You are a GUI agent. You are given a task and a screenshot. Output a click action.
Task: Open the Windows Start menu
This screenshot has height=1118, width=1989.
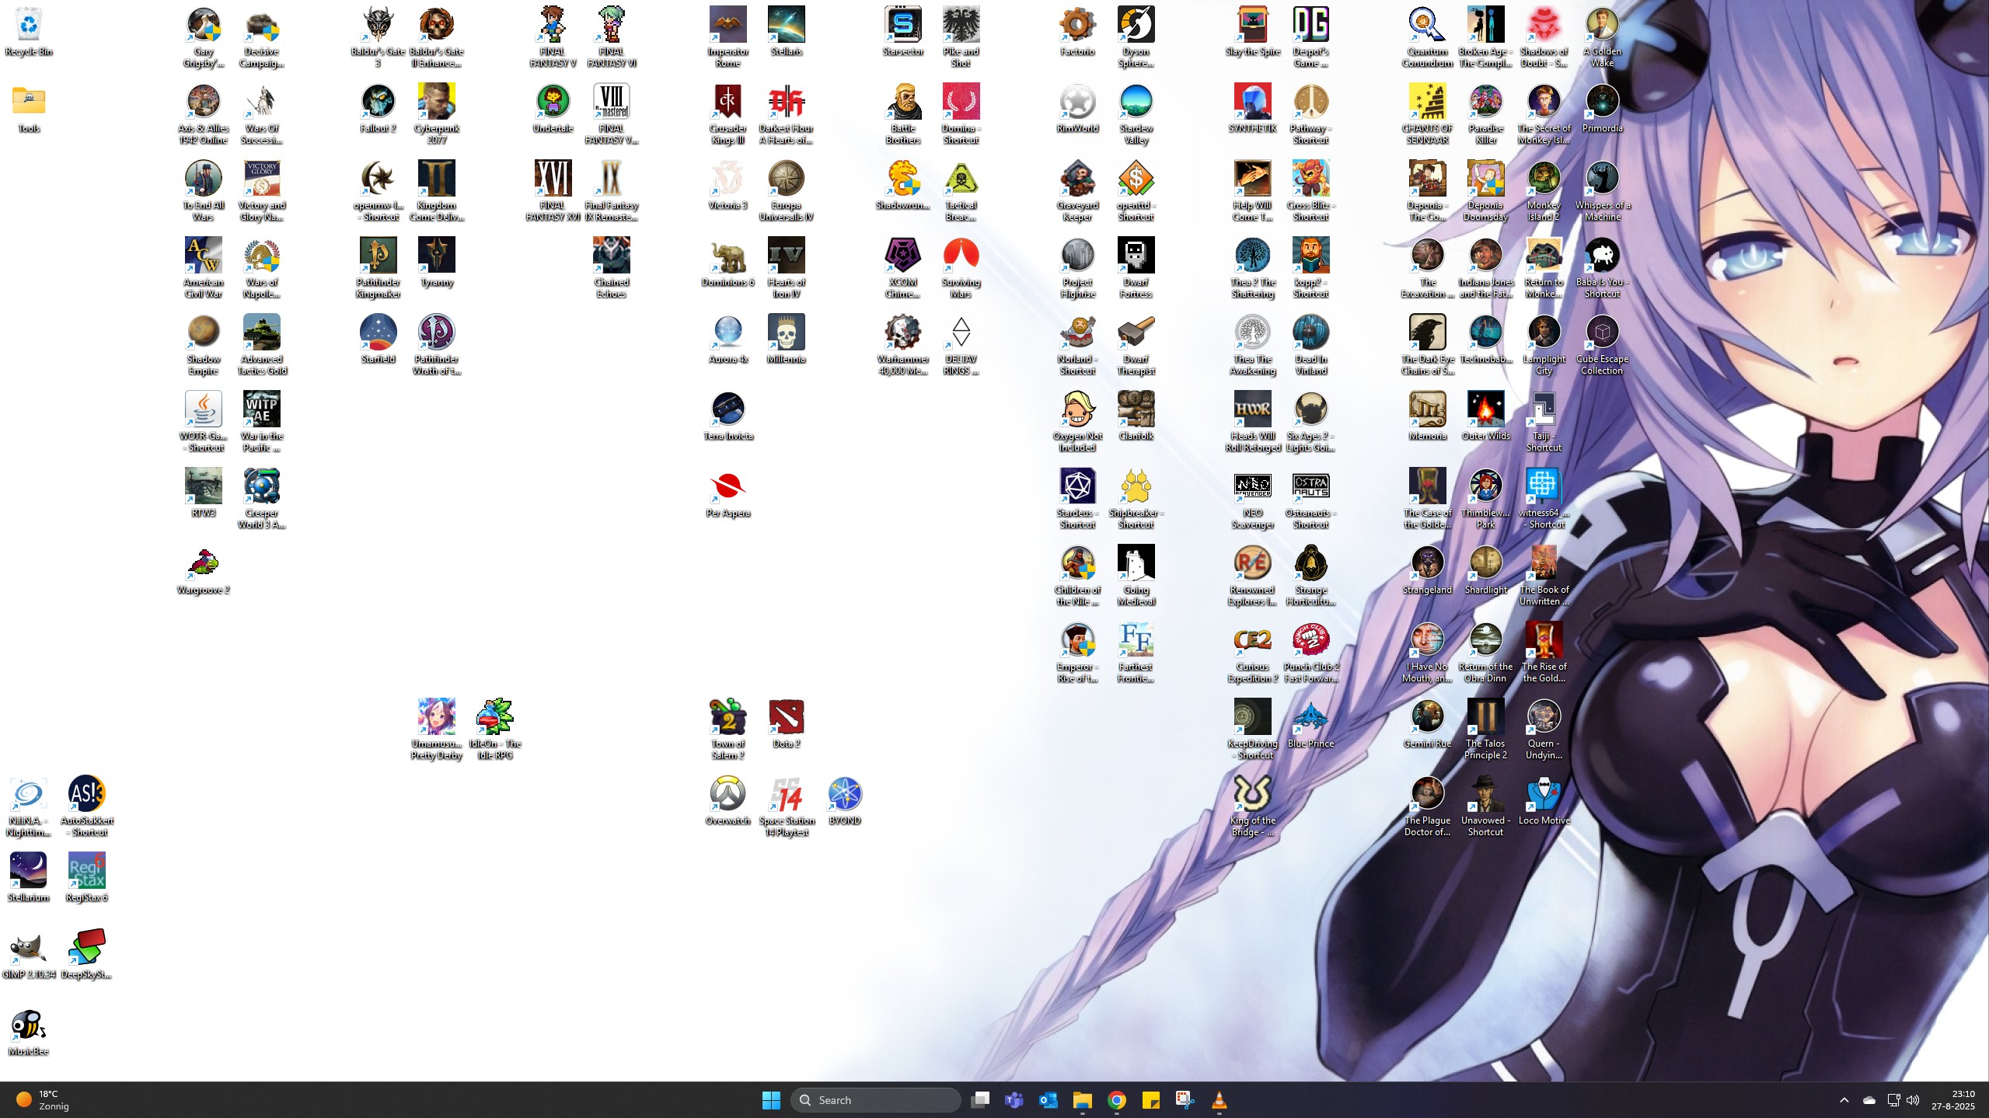771,1100
